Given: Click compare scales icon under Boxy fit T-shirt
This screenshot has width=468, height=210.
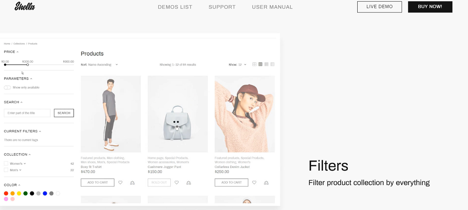Looking at the screenshot, I should (x=132, y=182).
